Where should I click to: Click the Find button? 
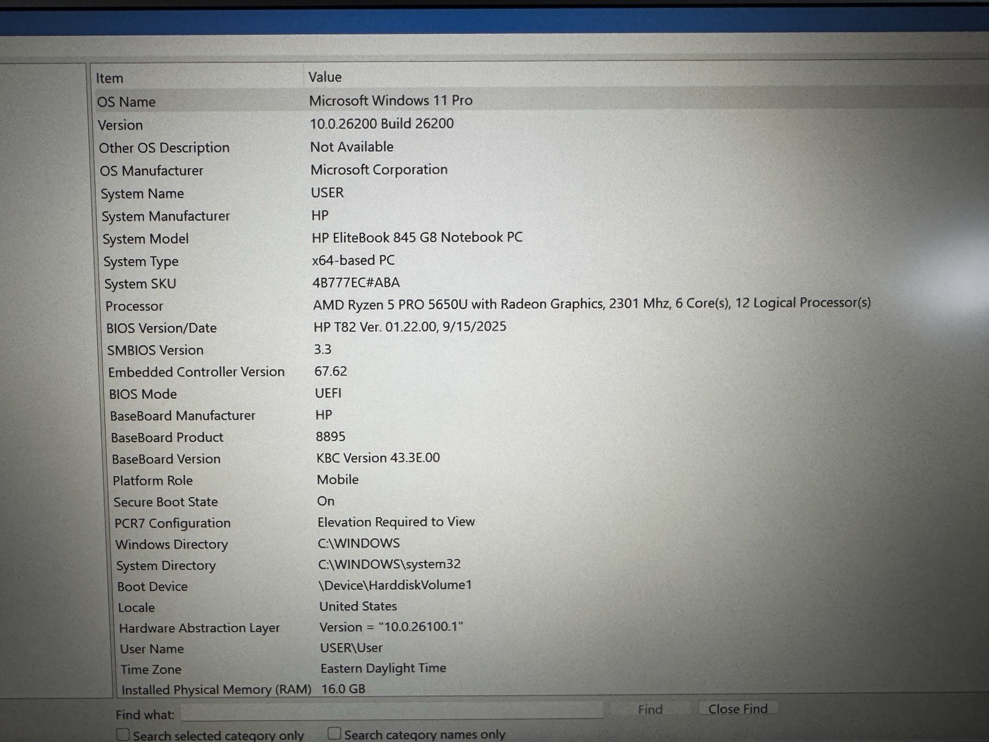pyautogui.click(x=650, y=709)
